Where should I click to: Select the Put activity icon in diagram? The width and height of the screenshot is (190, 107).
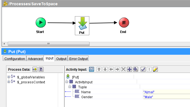pos(83,23)
